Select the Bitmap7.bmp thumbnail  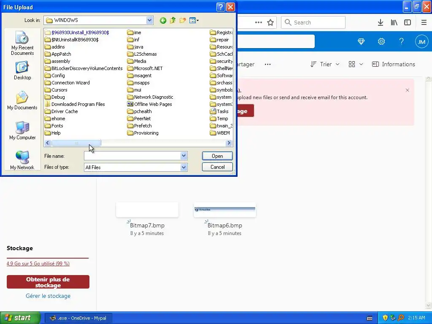click(x=147, y=210)
